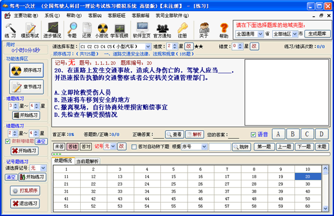
Task: Adjust 难题练习 minimum star stepper
Action: [16, 106]
